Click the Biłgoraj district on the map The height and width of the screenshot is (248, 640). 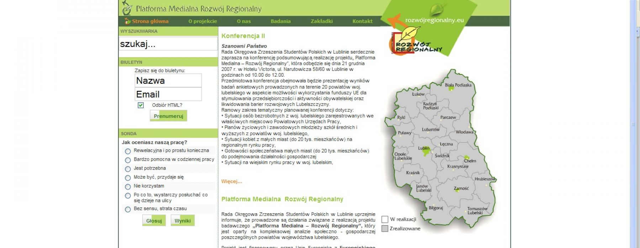pyautogui.click(x=436, y=208)
